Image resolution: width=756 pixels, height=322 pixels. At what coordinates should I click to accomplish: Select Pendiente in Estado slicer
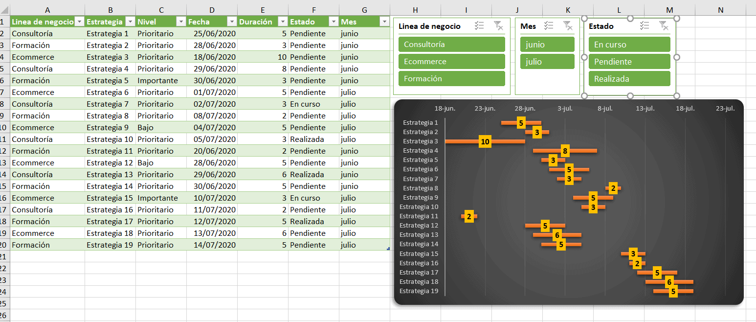(630, 62)
